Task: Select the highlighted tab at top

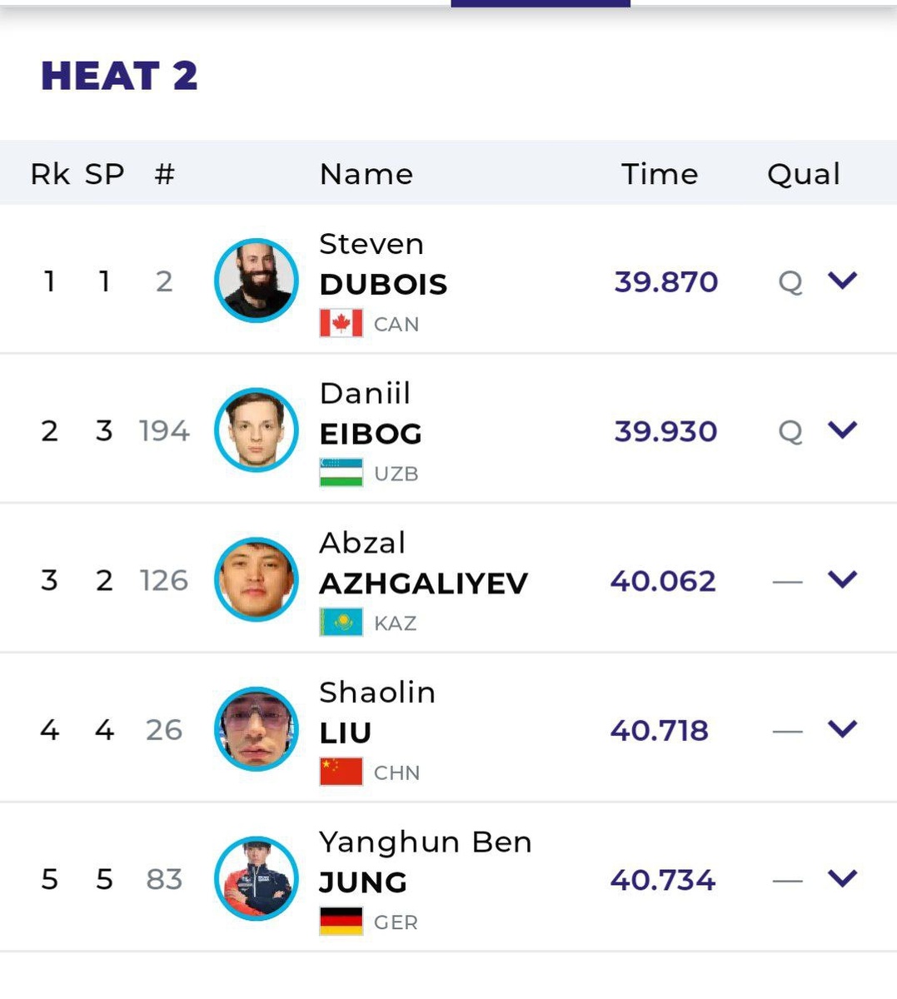Action: [x=540, y=3]
